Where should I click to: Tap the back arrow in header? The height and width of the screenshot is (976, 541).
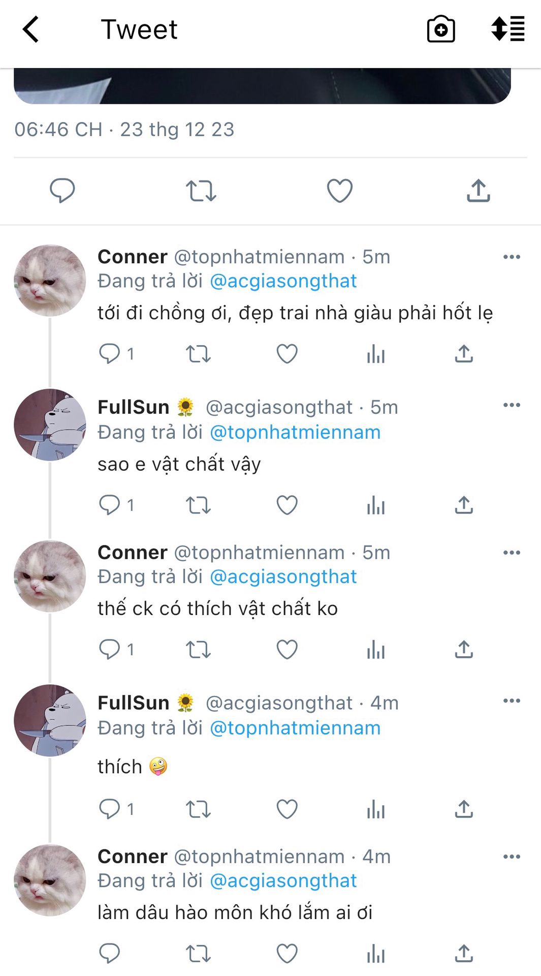[x=31, y=29]
